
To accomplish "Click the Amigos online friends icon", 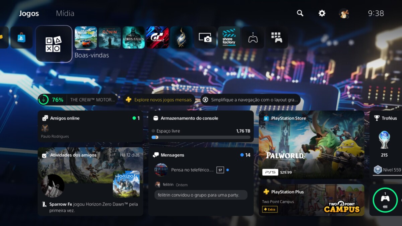I will pyautogui.click(x=45, y=118).
